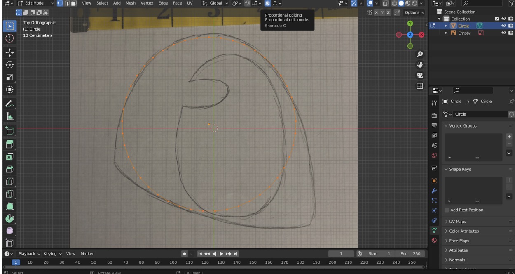This screenshot has height=274, width=515.
Task: Open the Add menu
Action: tap(117, 3)
